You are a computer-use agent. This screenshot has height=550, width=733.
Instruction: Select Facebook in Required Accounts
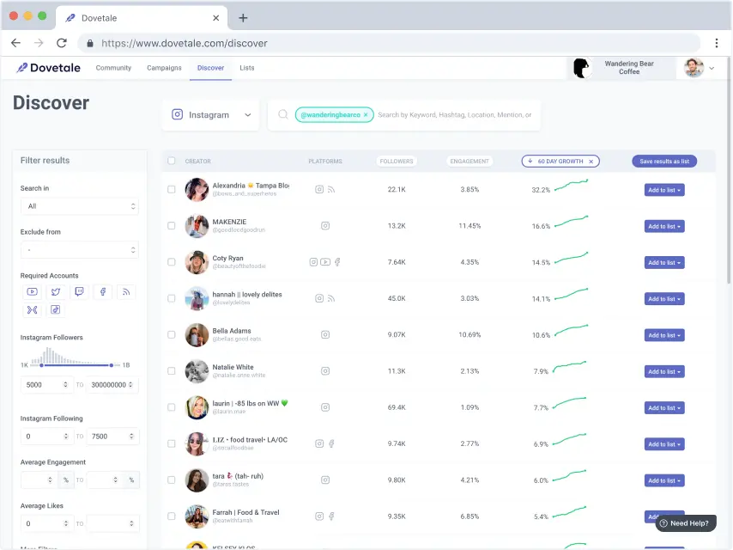tap(103, 292)
